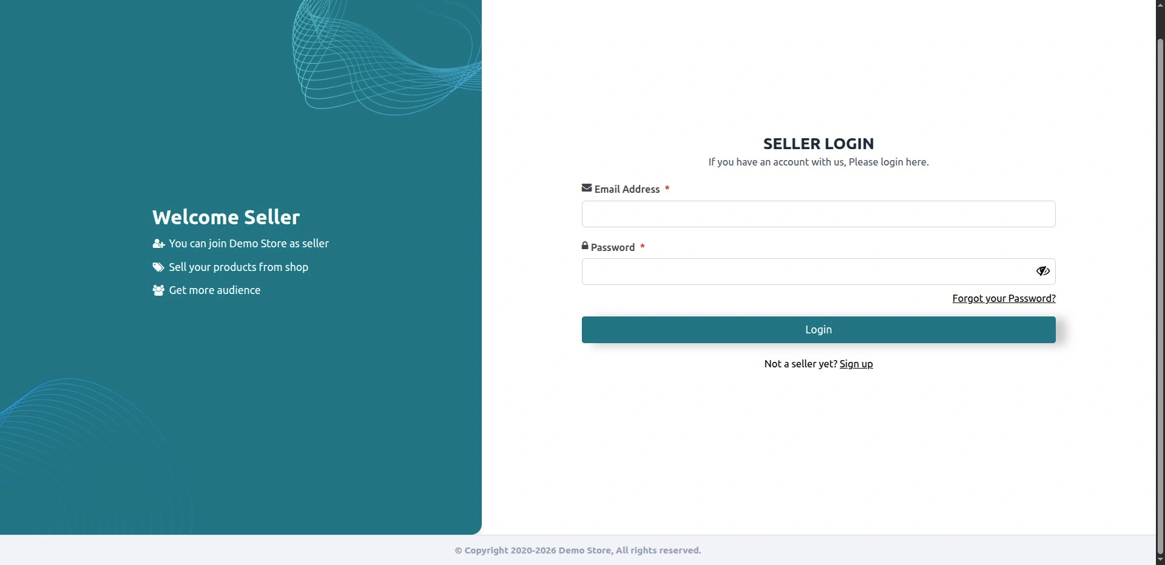Submit with the Login button
Image resolution: width=1165 pixels, height=565 pixels.
(819, 330)
